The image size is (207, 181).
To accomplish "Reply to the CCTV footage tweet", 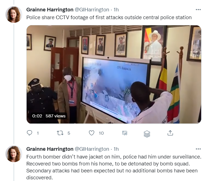I will point(29,133).
